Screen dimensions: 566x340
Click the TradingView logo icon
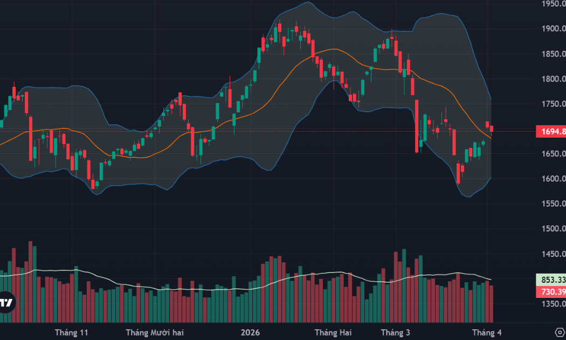coord(6,302)
